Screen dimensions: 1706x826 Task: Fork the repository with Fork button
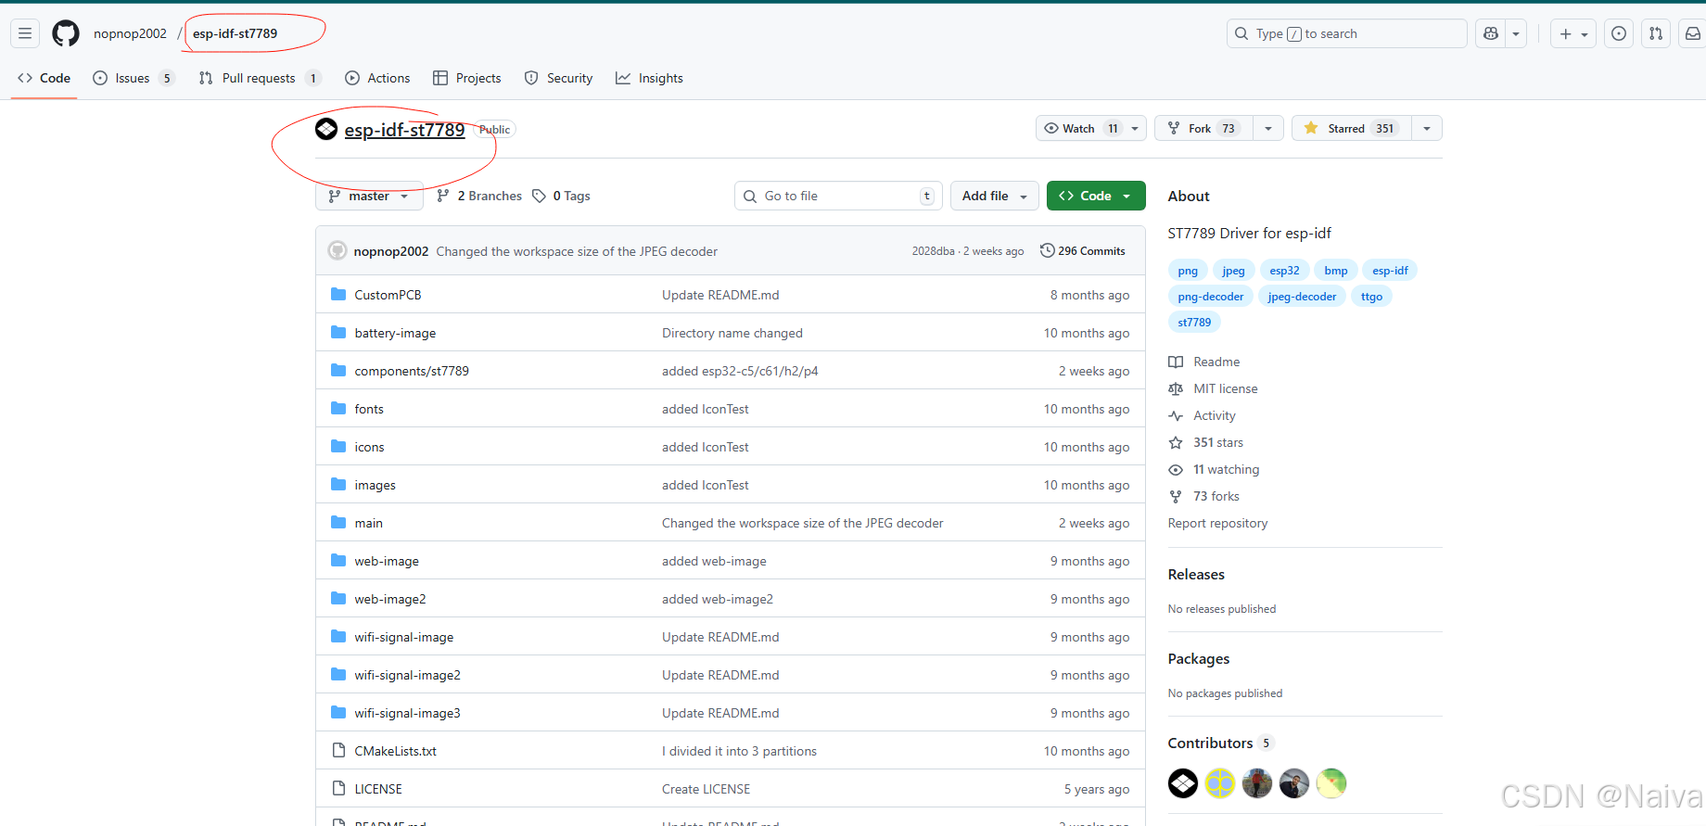click(1203, 128)
